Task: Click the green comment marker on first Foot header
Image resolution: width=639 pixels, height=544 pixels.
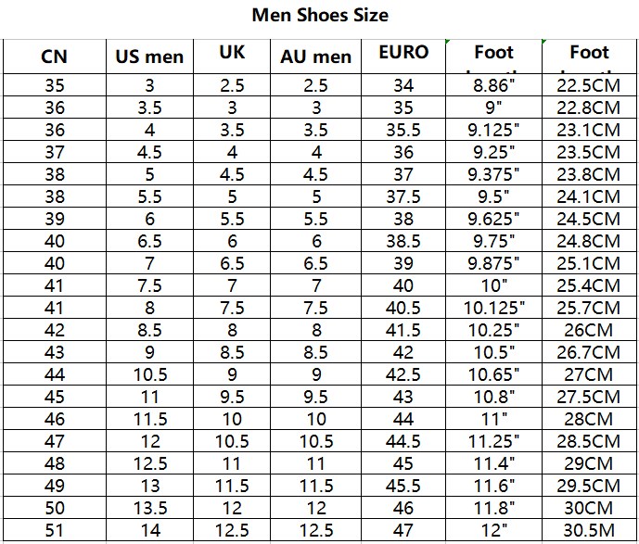Action: pos(448,42)
